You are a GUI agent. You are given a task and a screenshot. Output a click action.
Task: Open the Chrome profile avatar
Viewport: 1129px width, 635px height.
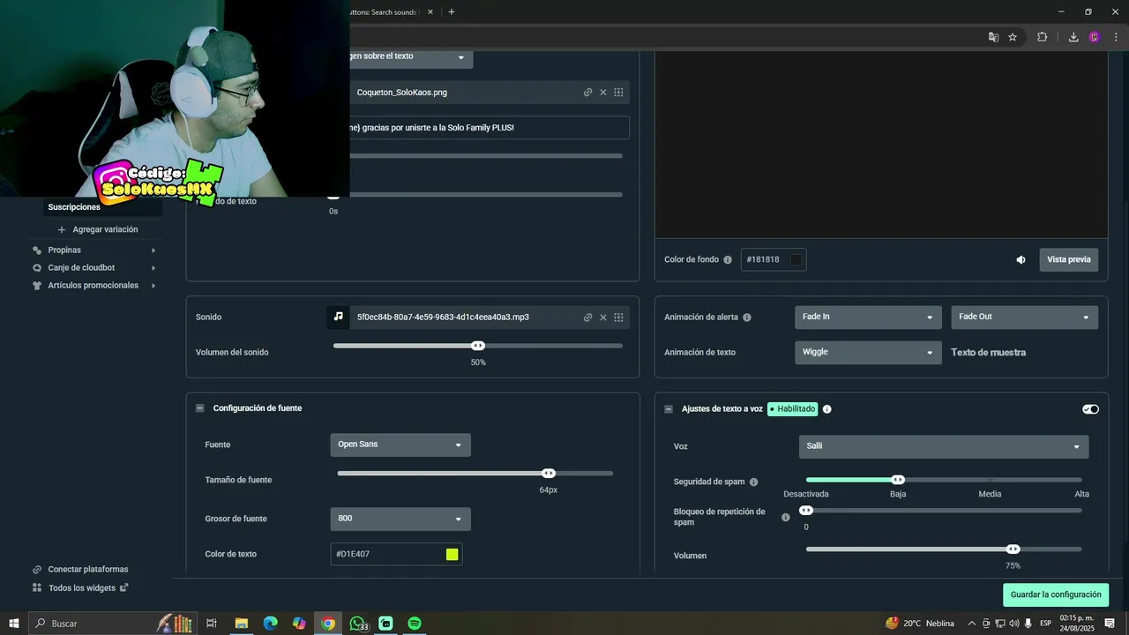coord(1095,37)
